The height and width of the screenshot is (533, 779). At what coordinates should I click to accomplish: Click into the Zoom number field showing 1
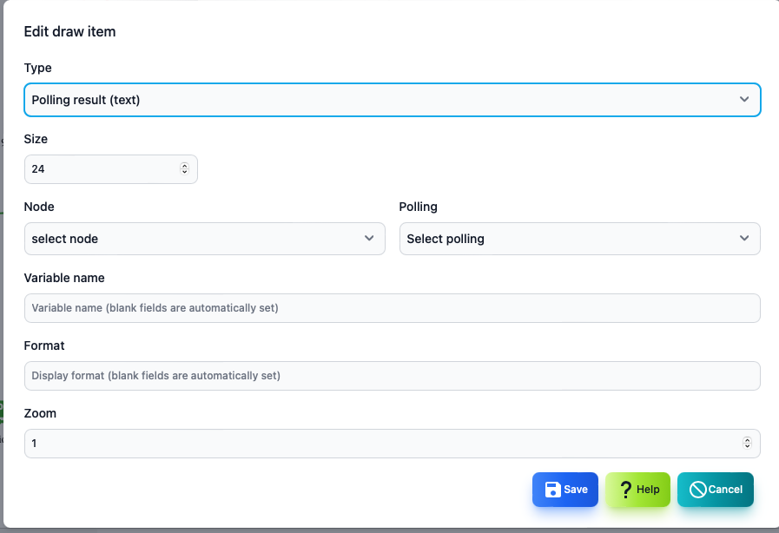(x=393, y=443)
